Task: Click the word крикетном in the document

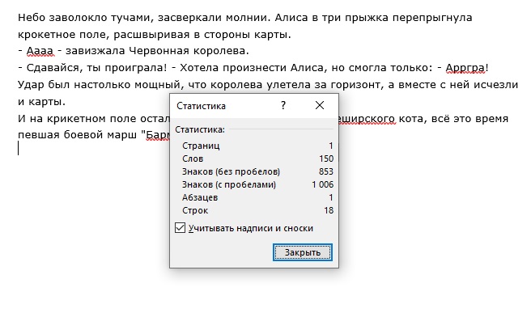Action: (77, 119)
